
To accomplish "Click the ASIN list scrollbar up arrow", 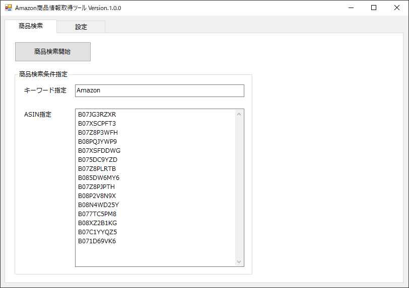I will [239, 114].
